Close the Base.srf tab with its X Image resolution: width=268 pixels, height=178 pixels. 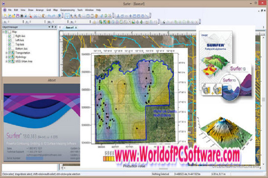pos(76,27)
